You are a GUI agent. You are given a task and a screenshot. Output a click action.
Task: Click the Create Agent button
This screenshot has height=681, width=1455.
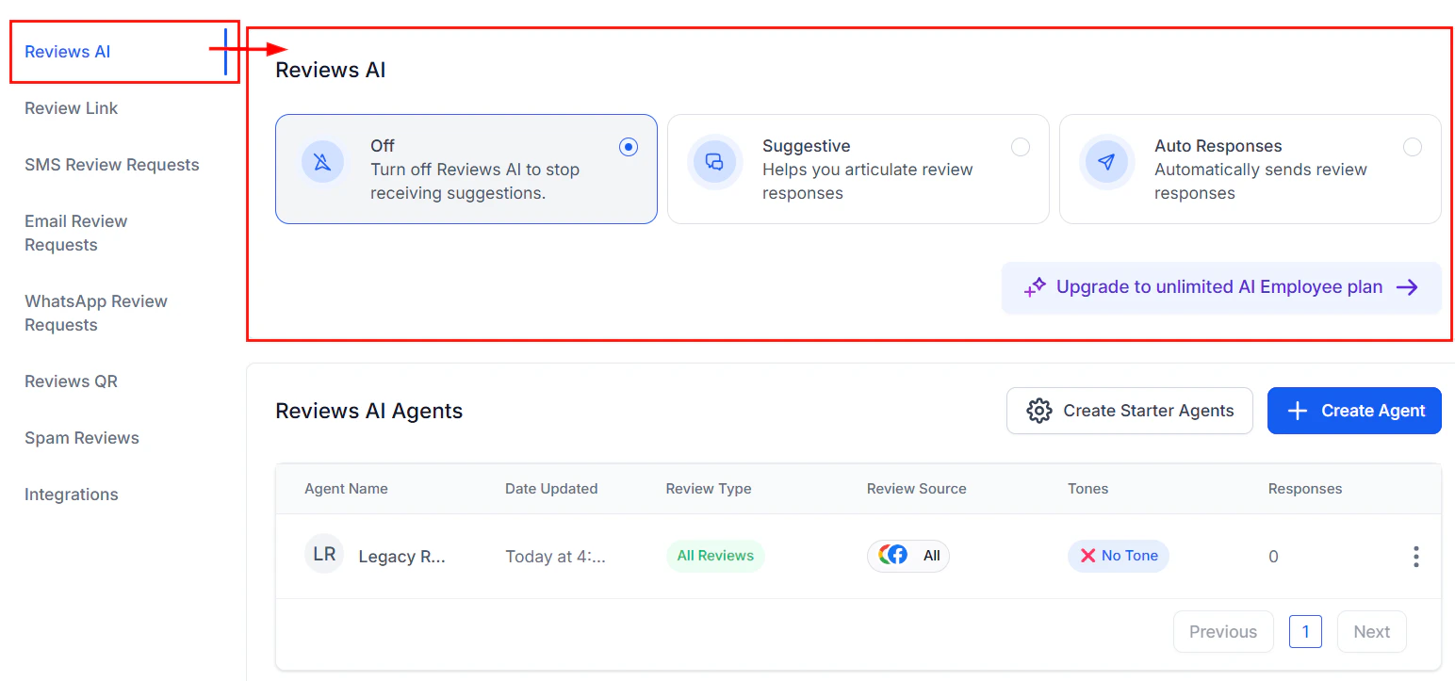point(1354,411)
